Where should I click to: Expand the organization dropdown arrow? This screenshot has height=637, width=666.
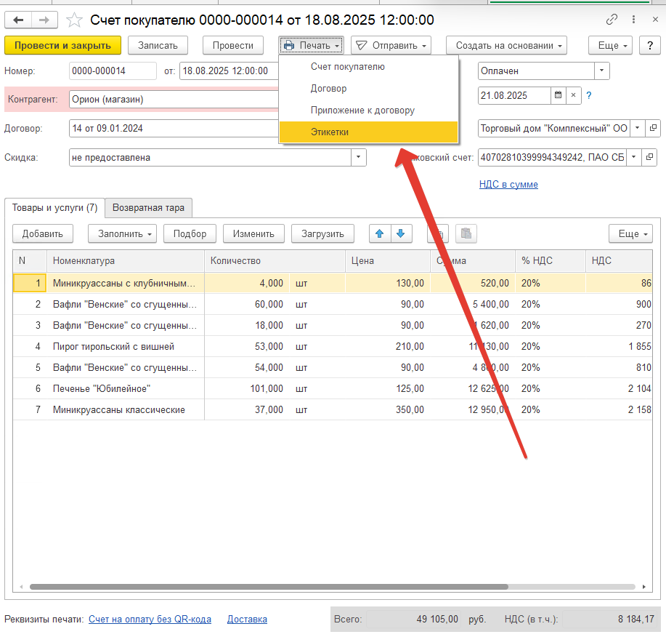point(637,128)
